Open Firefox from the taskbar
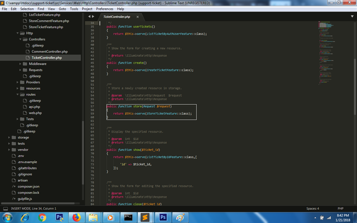This screenshot has height=223, width=357. (76, 217)
